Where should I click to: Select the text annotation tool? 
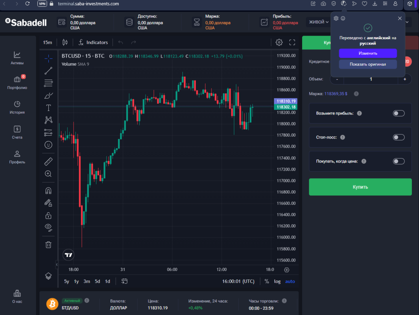click(x=48, y=108)
